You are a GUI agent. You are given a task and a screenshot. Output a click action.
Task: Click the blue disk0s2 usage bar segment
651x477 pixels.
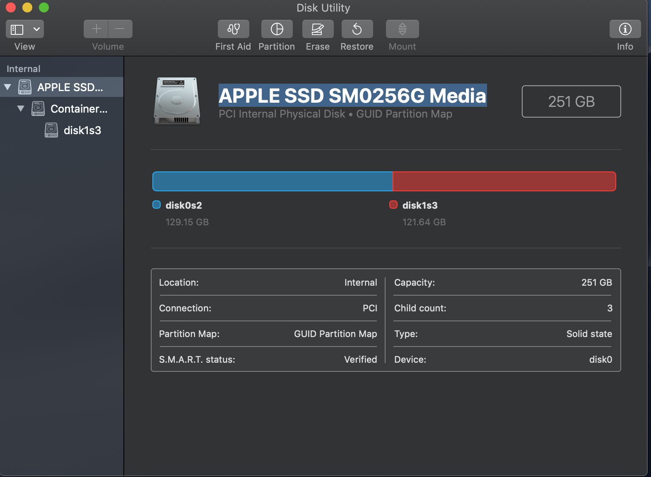pyautogui.click(x=272, y=181)
